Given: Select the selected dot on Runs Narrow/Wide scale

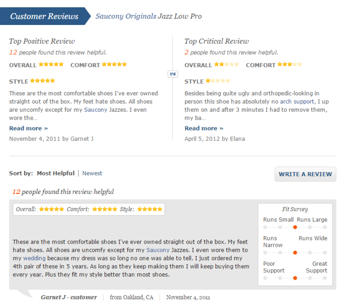Looking at the screenshot, I should click(x=295, y=252).
